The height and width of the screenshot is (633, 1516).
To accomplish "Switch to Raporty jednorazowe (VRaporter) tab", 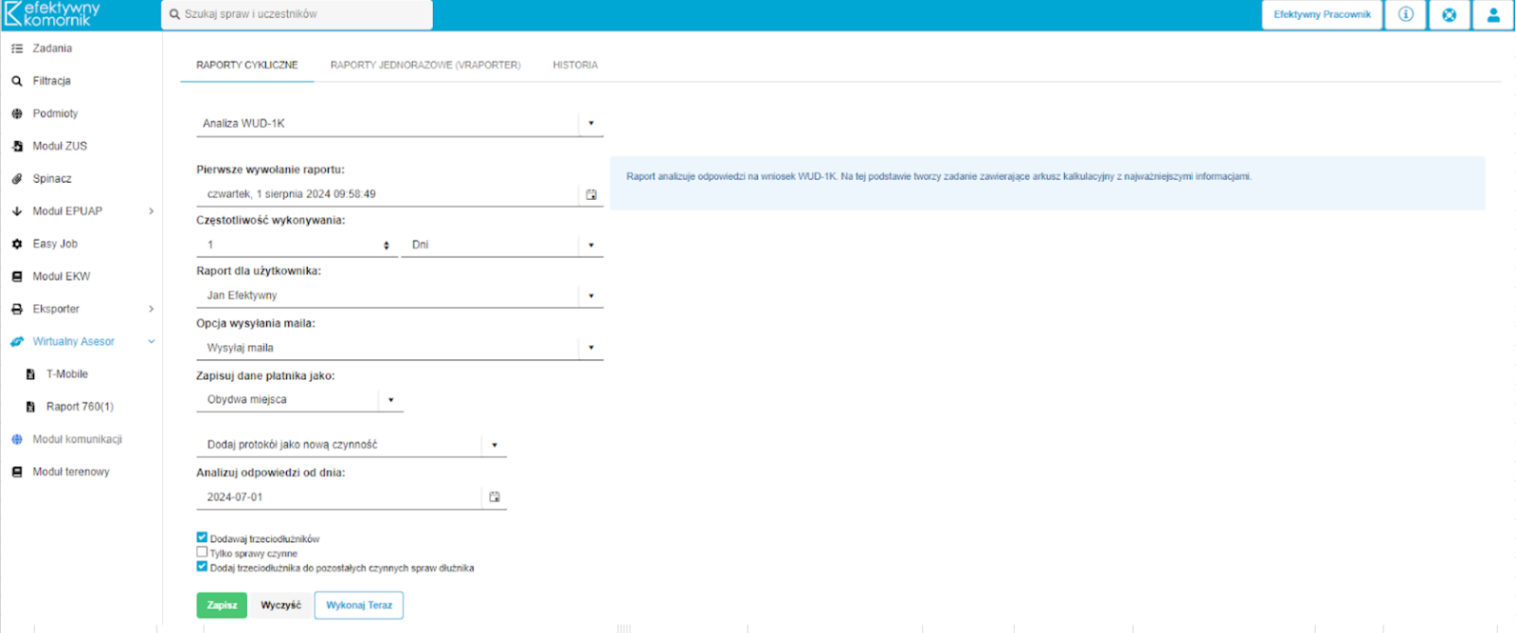I will point(425,65).
